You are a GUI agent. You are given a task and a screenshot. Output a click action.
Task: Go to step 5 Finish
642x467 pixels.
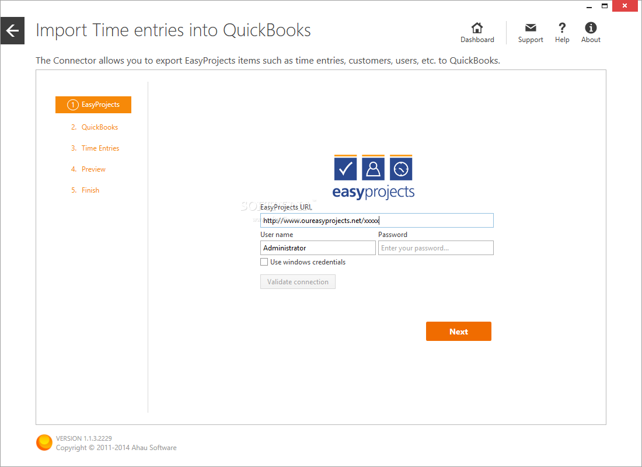pyautogui.click(x=85, y=190)
